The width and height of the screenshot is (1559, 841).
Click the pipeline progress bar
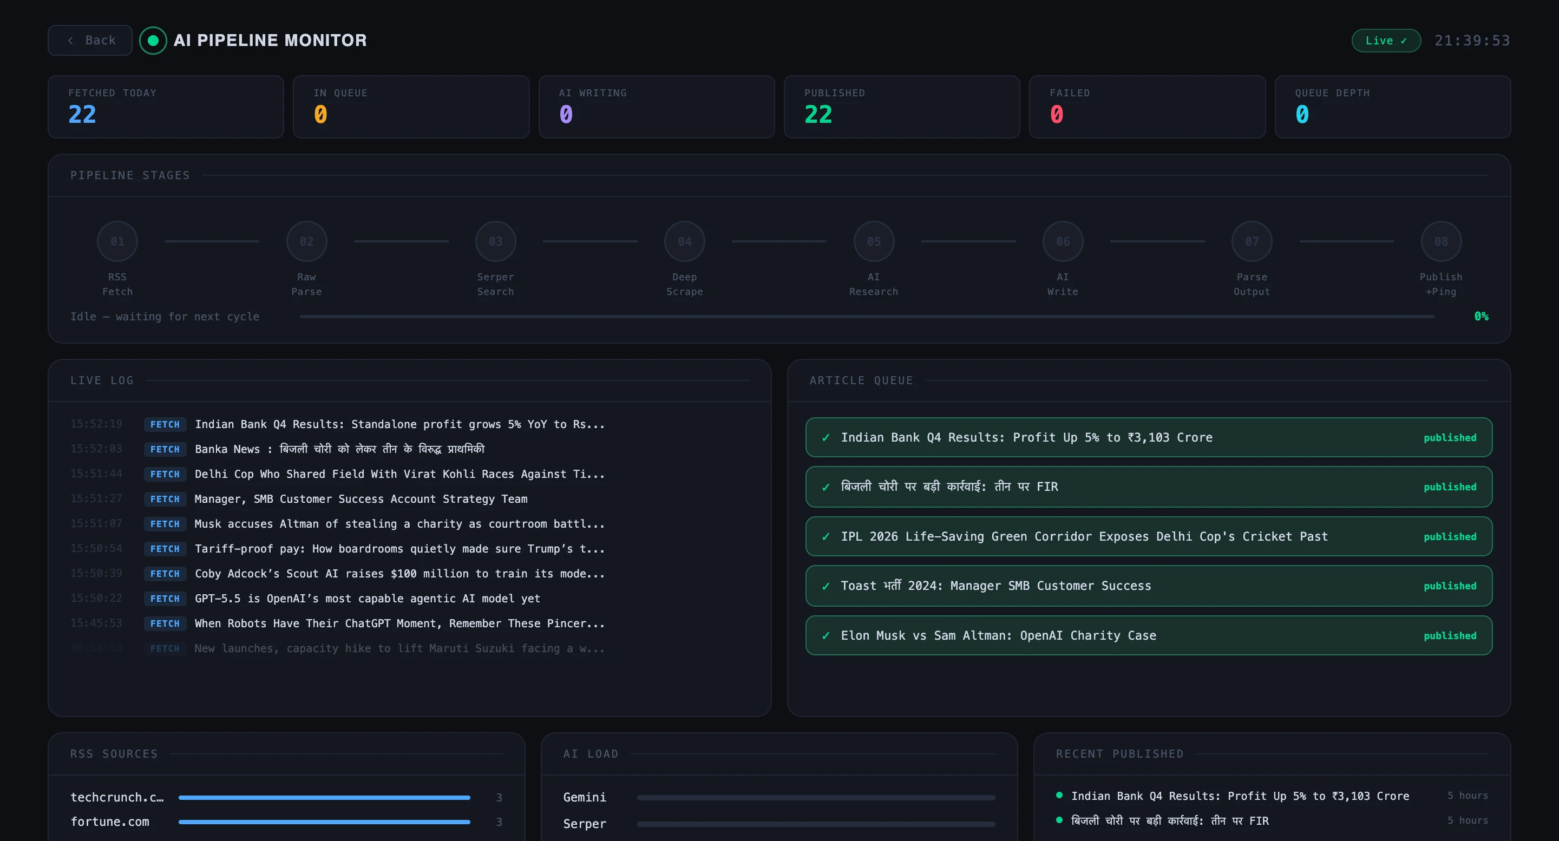coord(866,317)
